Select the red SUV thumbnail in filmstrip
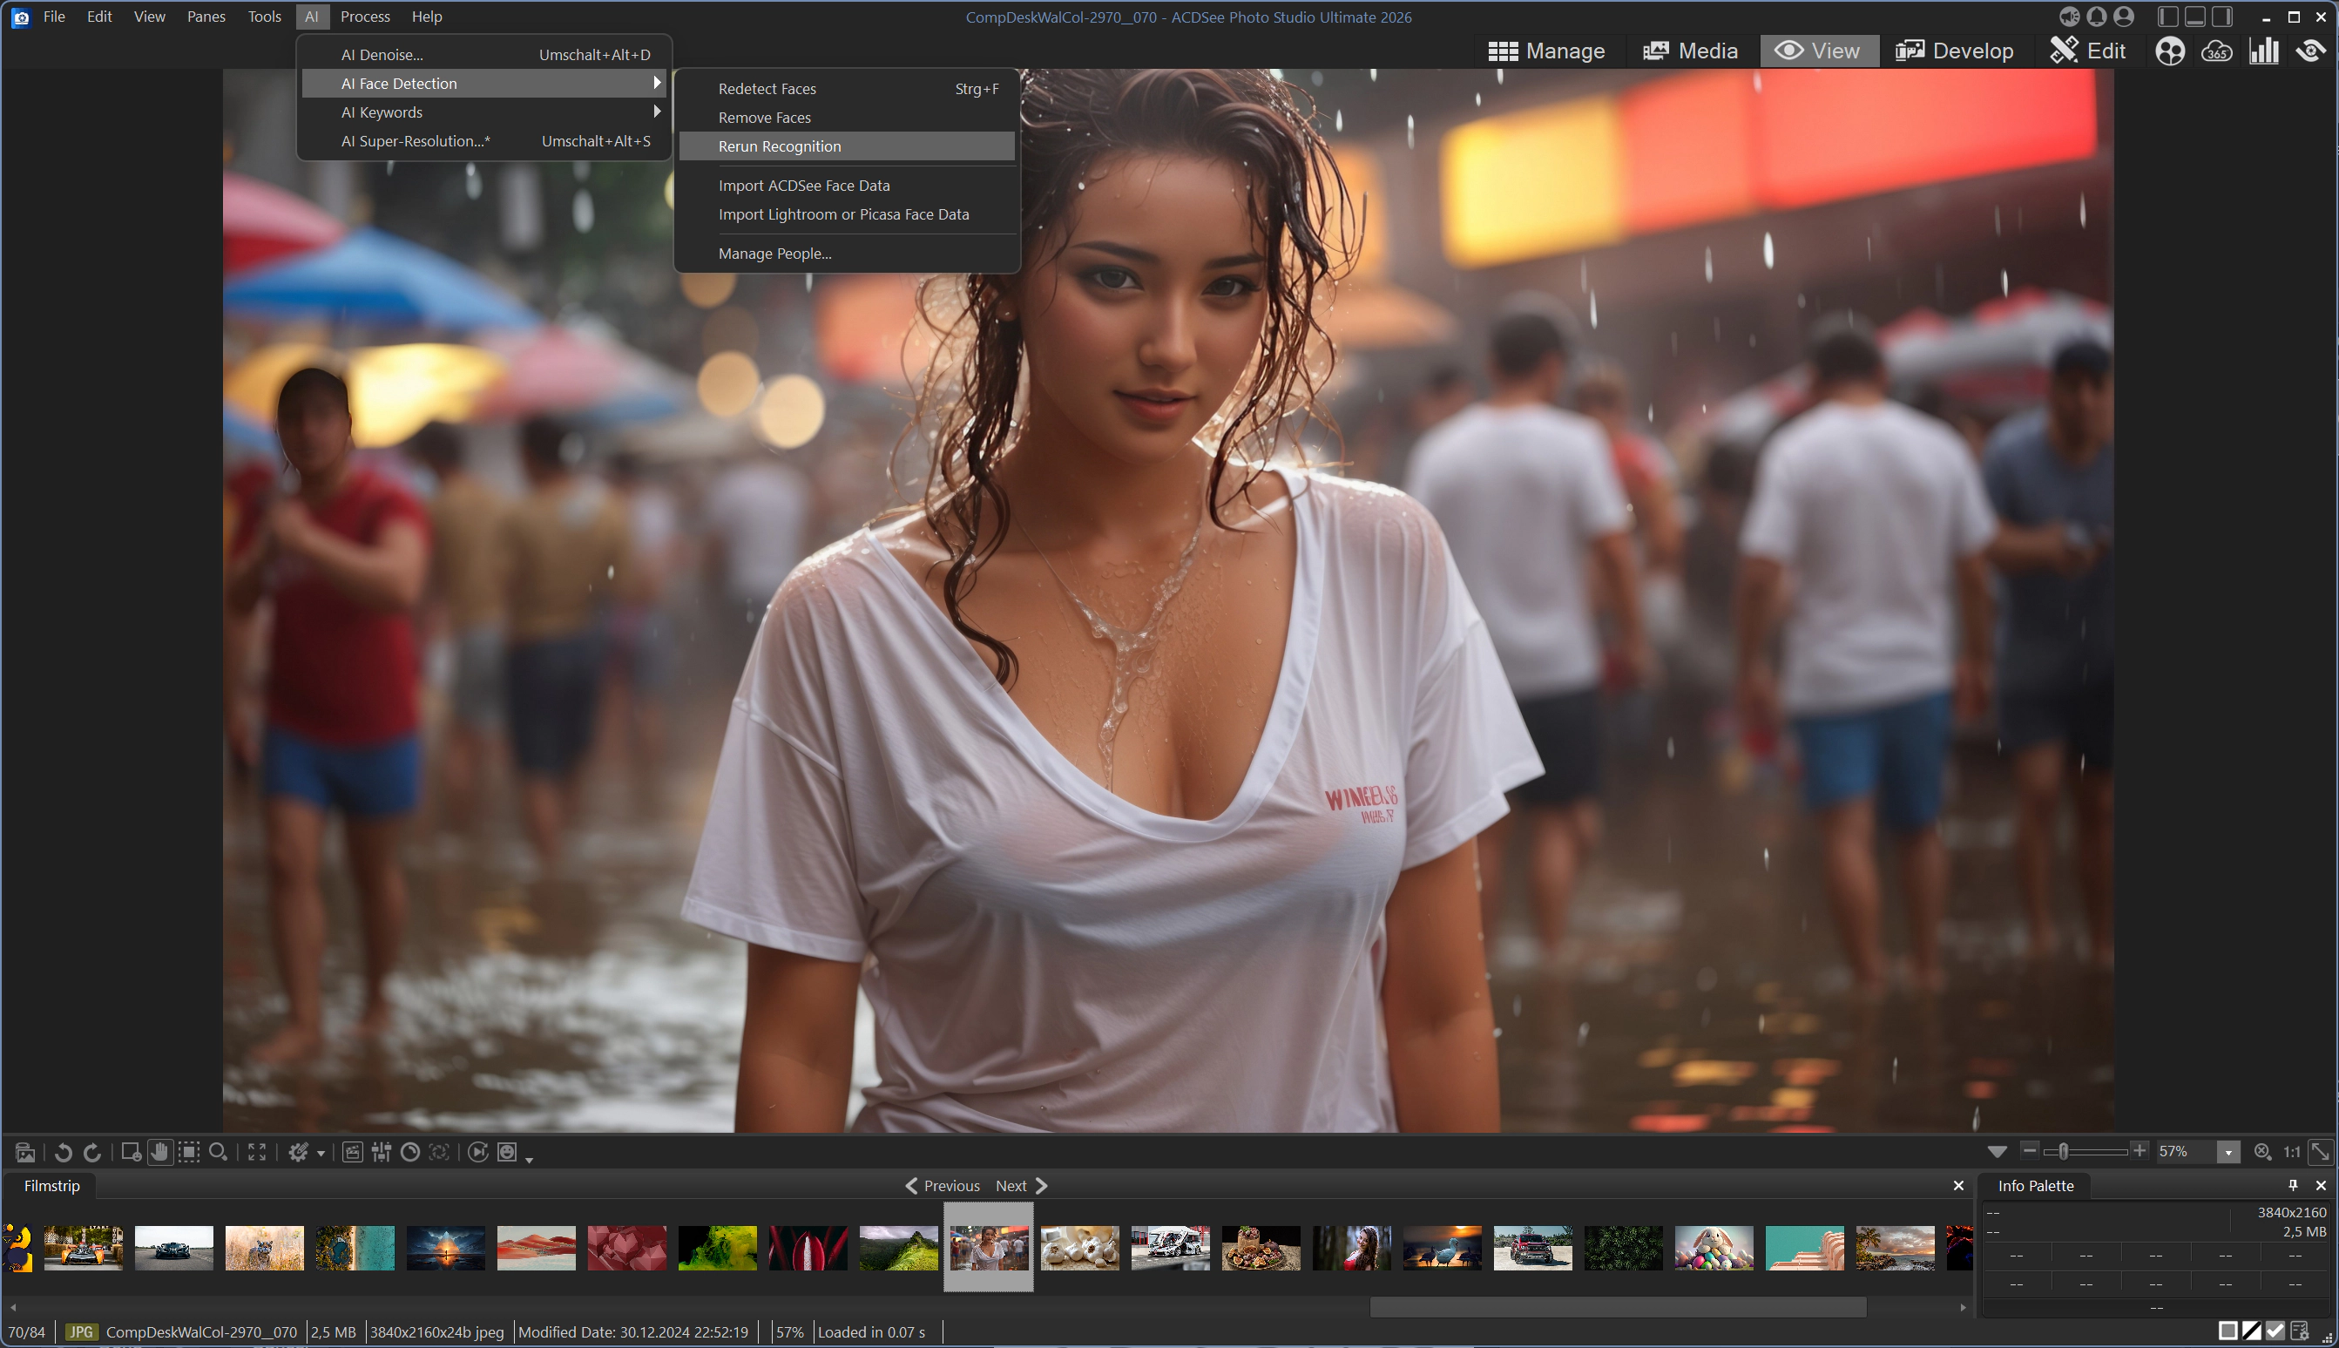 coord(1531,1247)
